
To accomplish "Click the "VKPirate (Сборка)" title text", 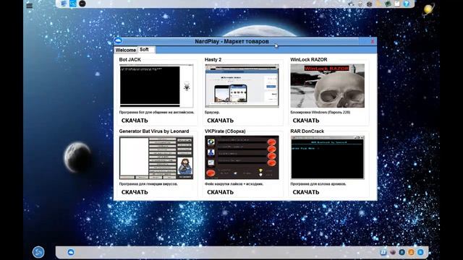I will (225, 131).
